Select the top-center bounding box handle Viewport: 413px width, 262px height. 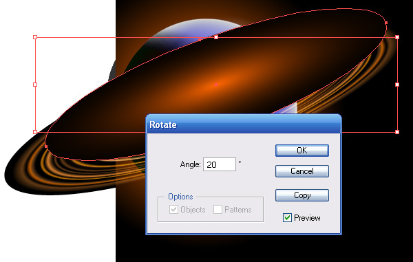click(x=216, y=37)
